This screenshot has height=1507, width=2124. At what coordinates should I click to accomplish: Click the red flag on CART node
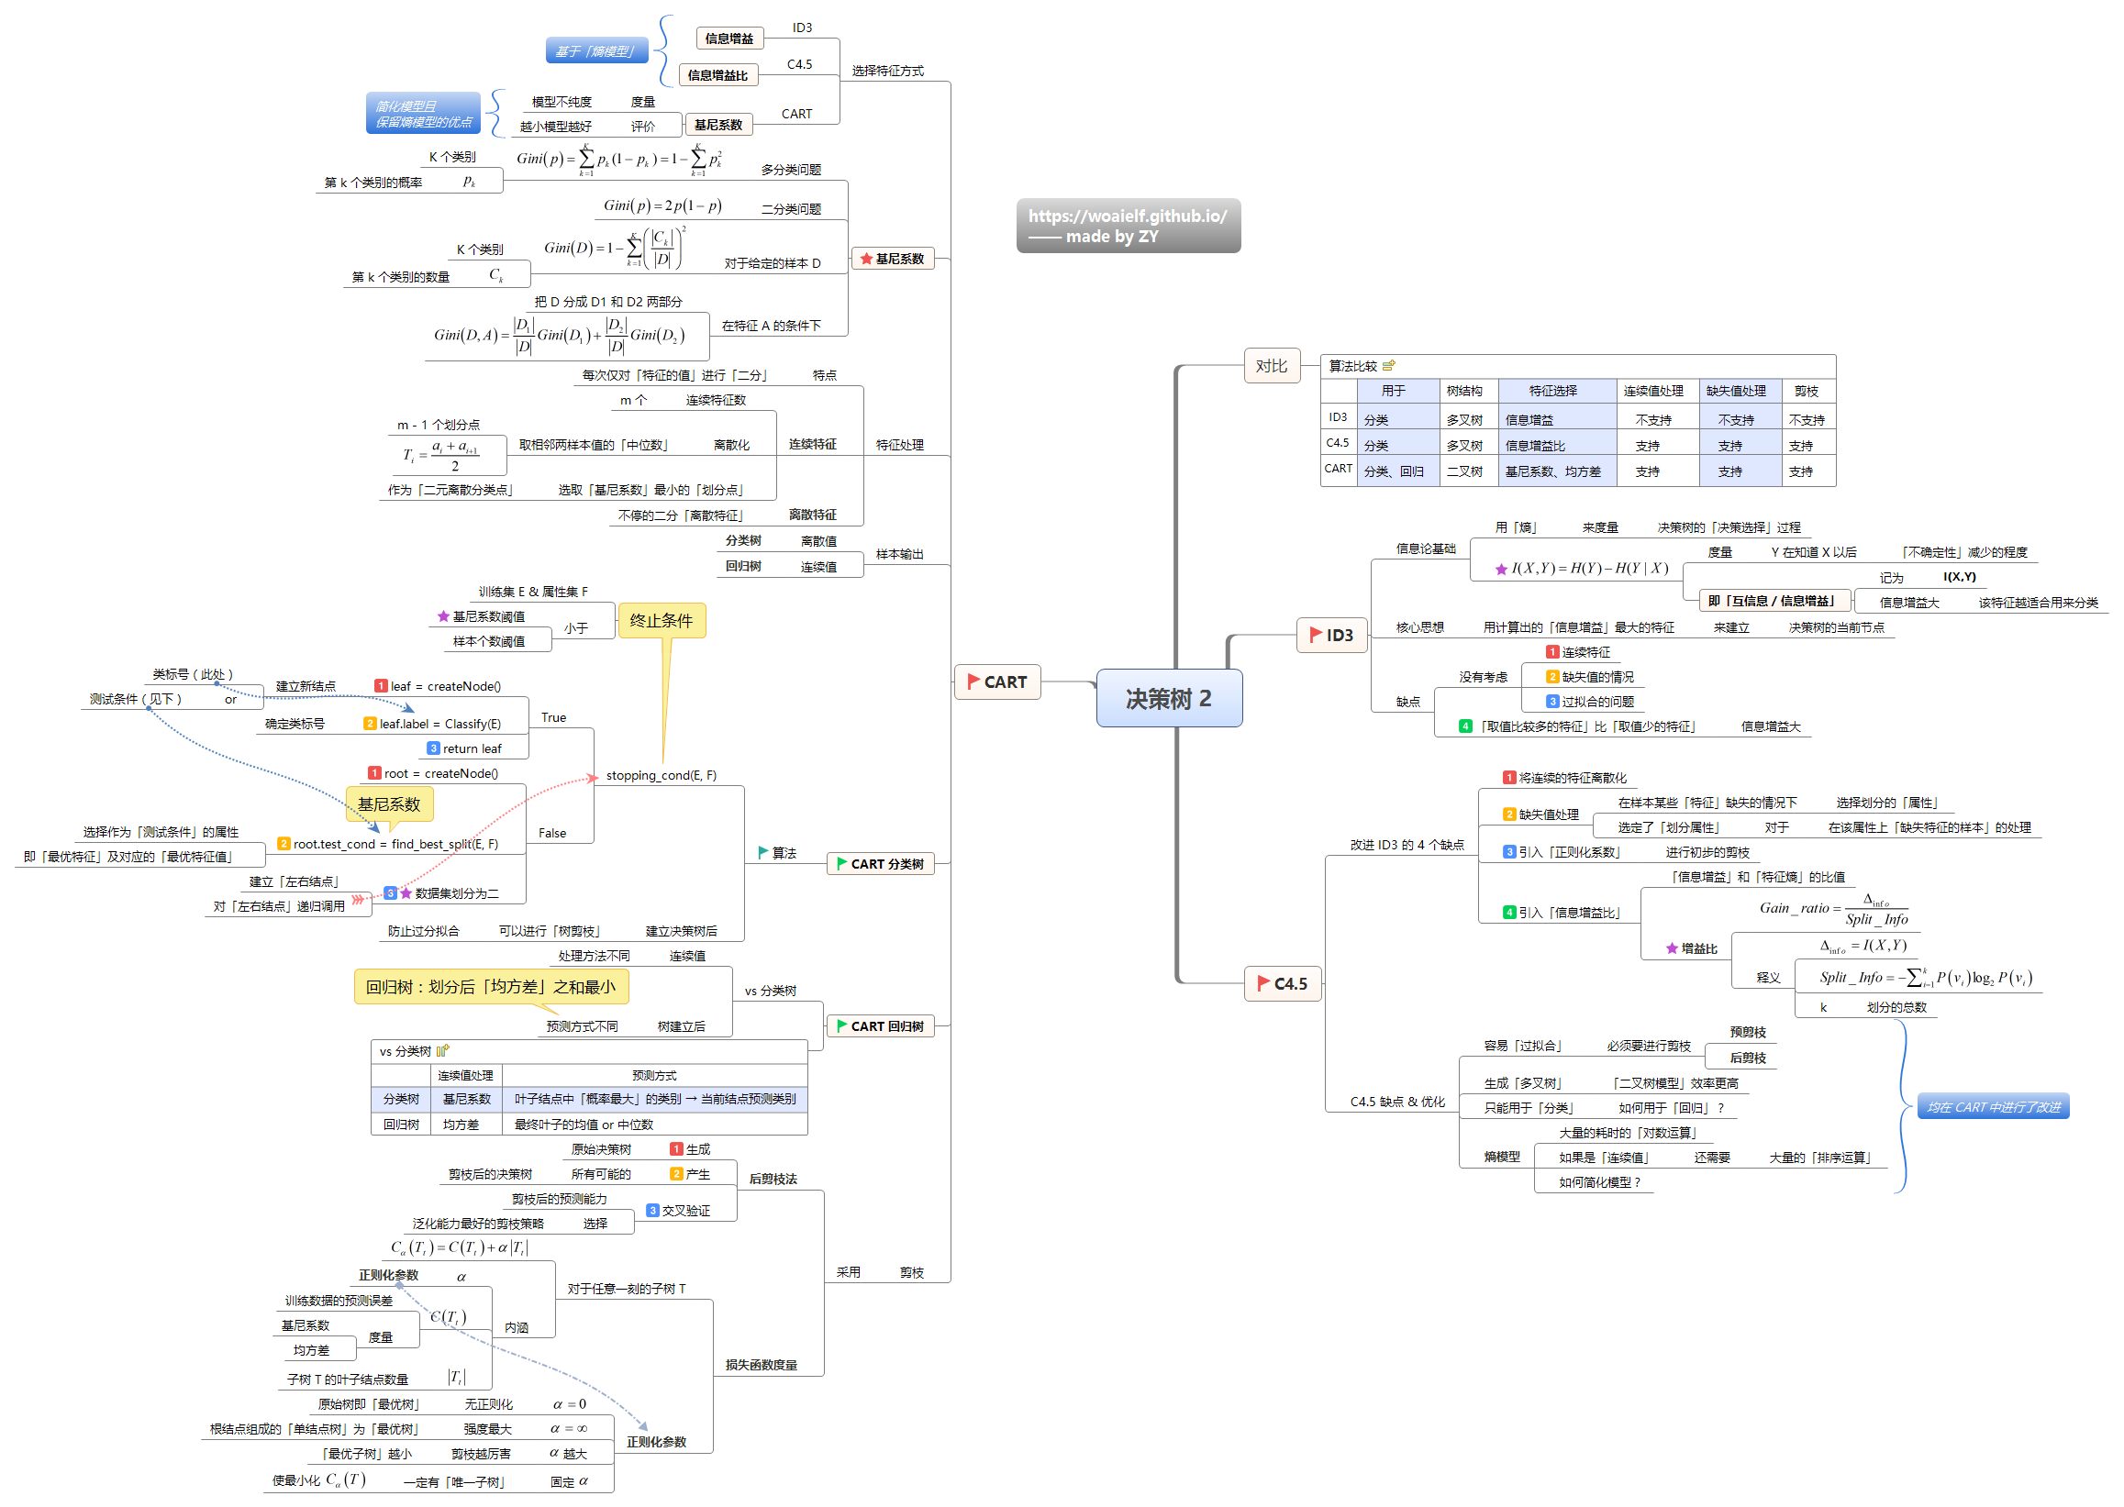(973, 681)
